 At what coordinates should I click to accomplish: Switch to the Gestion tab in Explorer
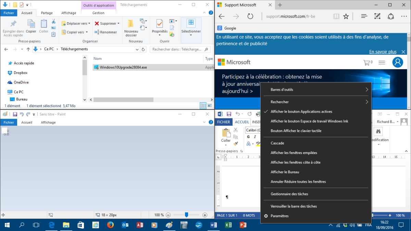tap(98, 13)
